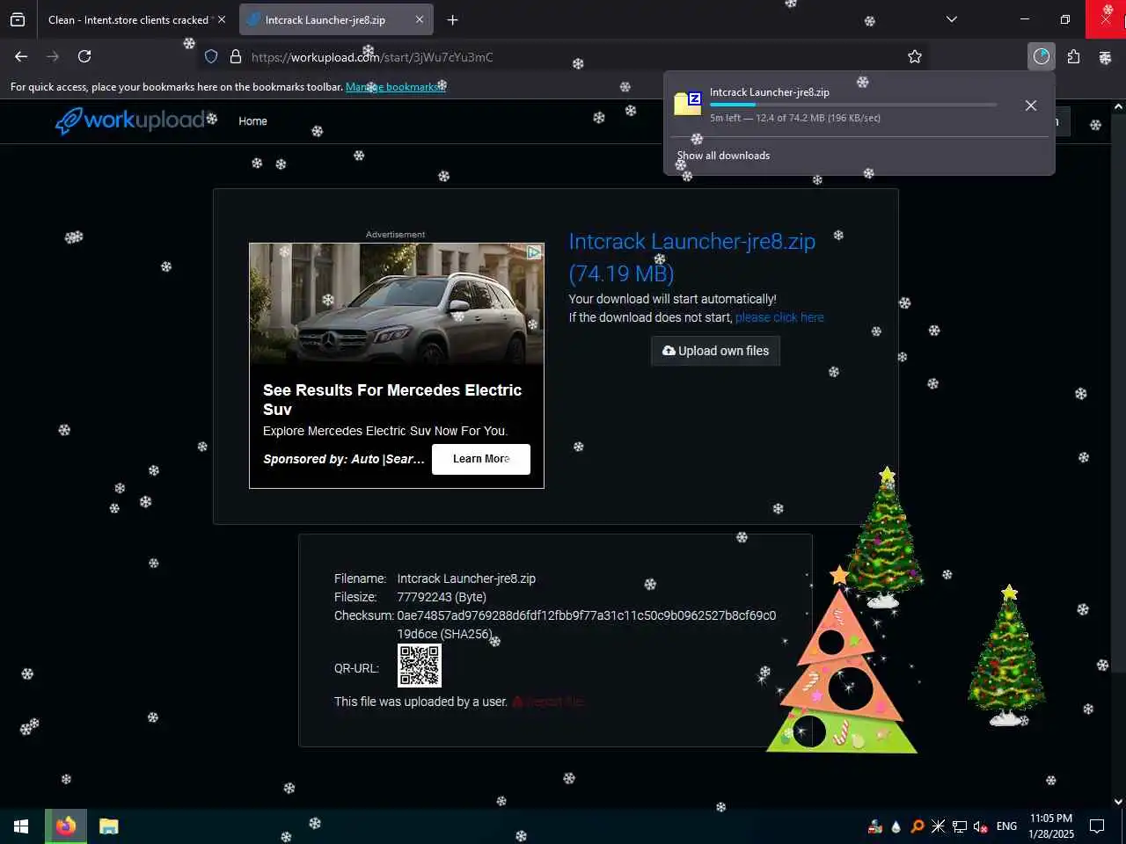
Task: Click the Mercedes SUV ad image
Action: click(397, 304)
